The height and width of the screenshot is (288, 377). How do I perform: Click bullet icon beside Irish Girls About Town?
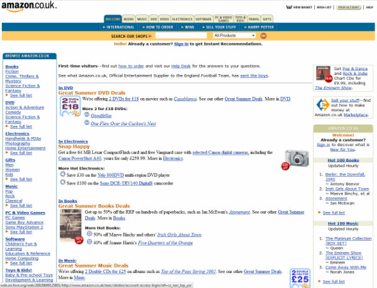point(89,233)
